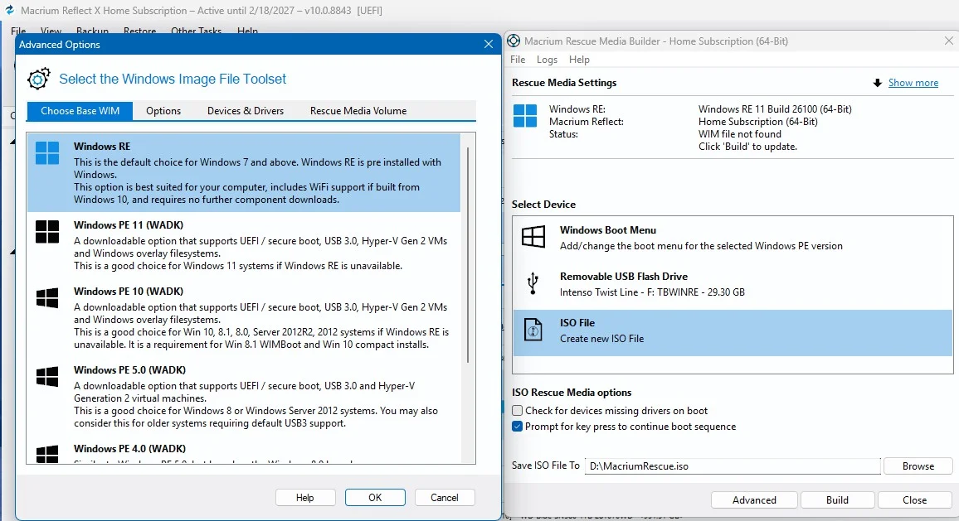Confirm with the OK button
The width and height of the screenshot is (959, 521).
[x=375, y=498]
